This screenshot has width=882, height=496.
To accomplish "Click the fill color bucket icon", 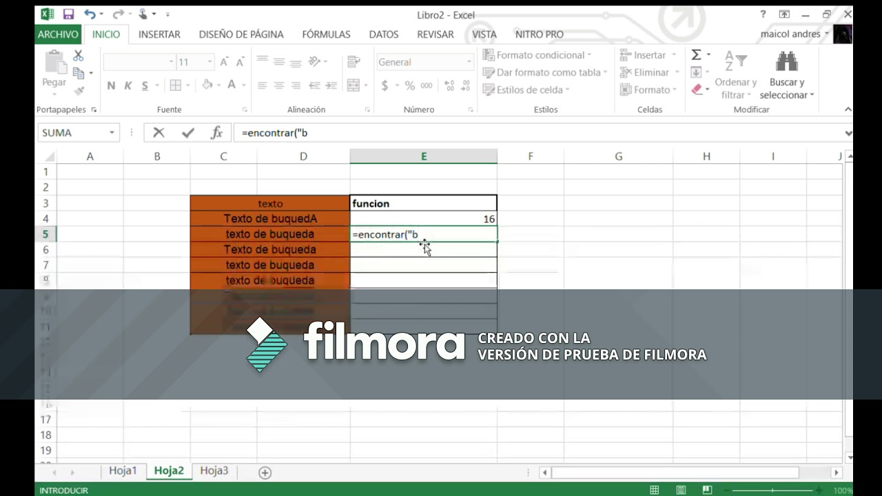I will [x=207, y=85].
